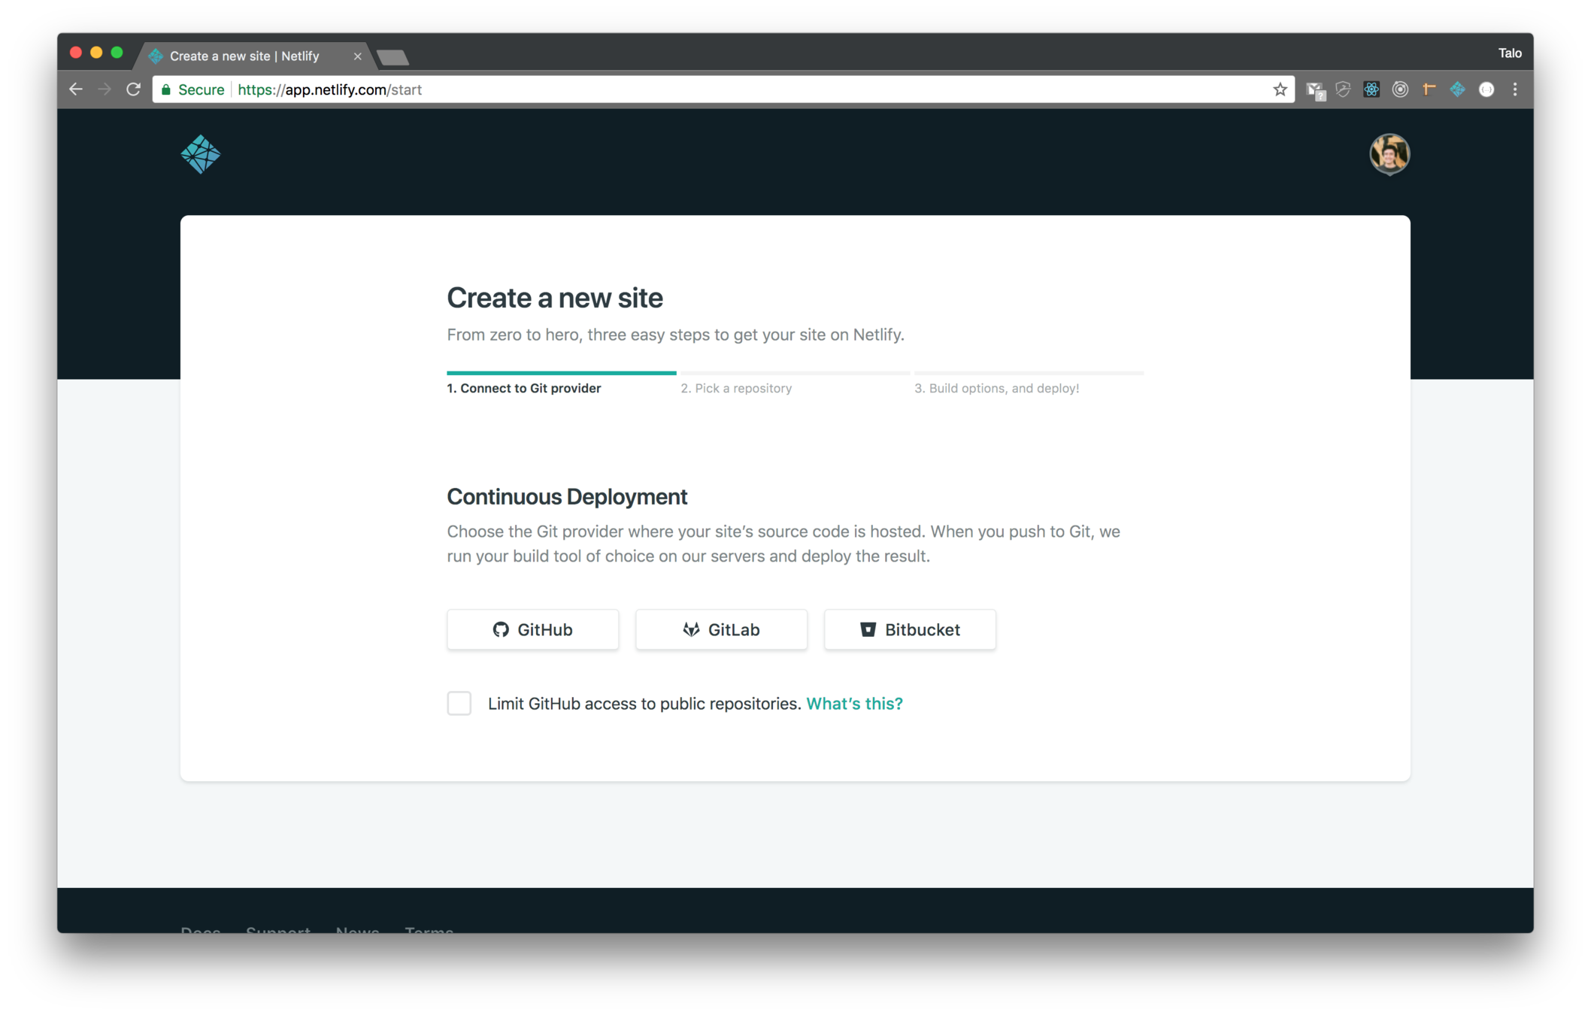Screen dimensions: 1591x1015
Task: Click the Netlify browser extension icon
Action: point(1457,89)
